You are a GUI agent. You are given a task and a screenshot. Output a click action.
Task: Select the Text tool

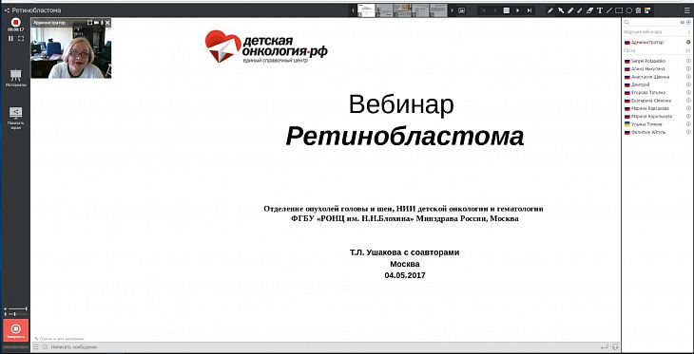600,10
